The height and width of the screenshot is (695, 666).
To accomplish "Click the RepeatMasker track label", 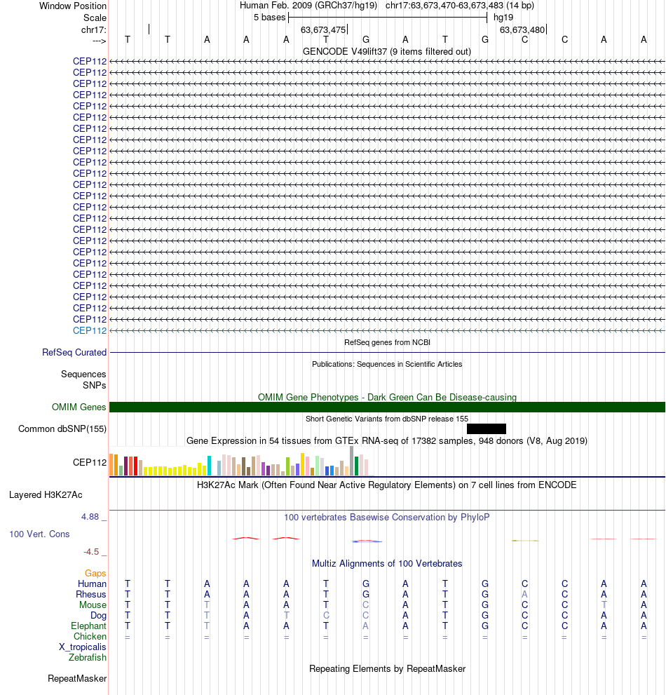I will tap(77, 679).
